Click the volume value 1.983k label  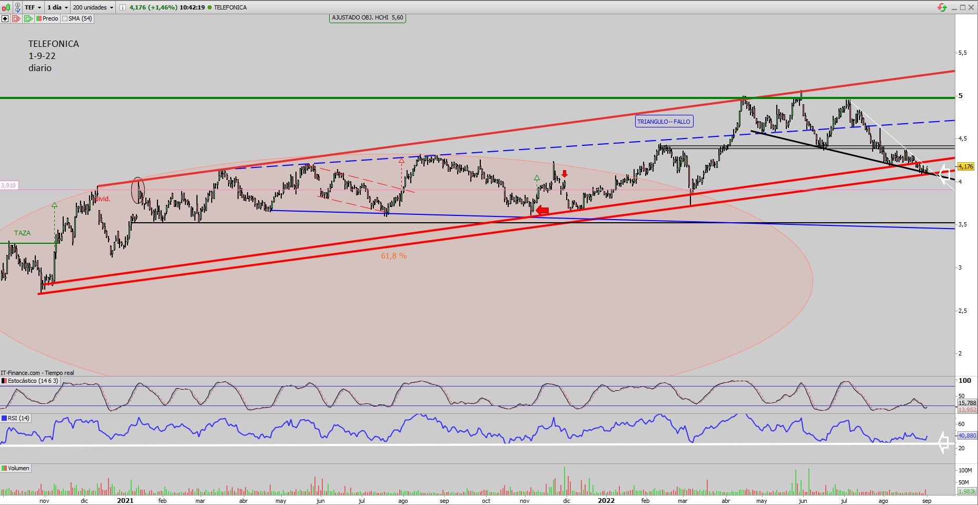(967, 491)
